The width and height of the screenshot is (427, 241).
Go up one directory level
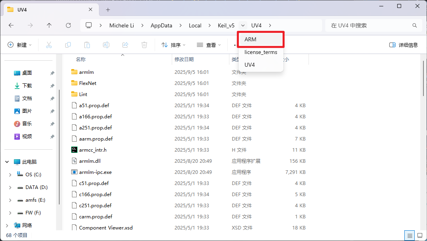(x=49, y=25)
